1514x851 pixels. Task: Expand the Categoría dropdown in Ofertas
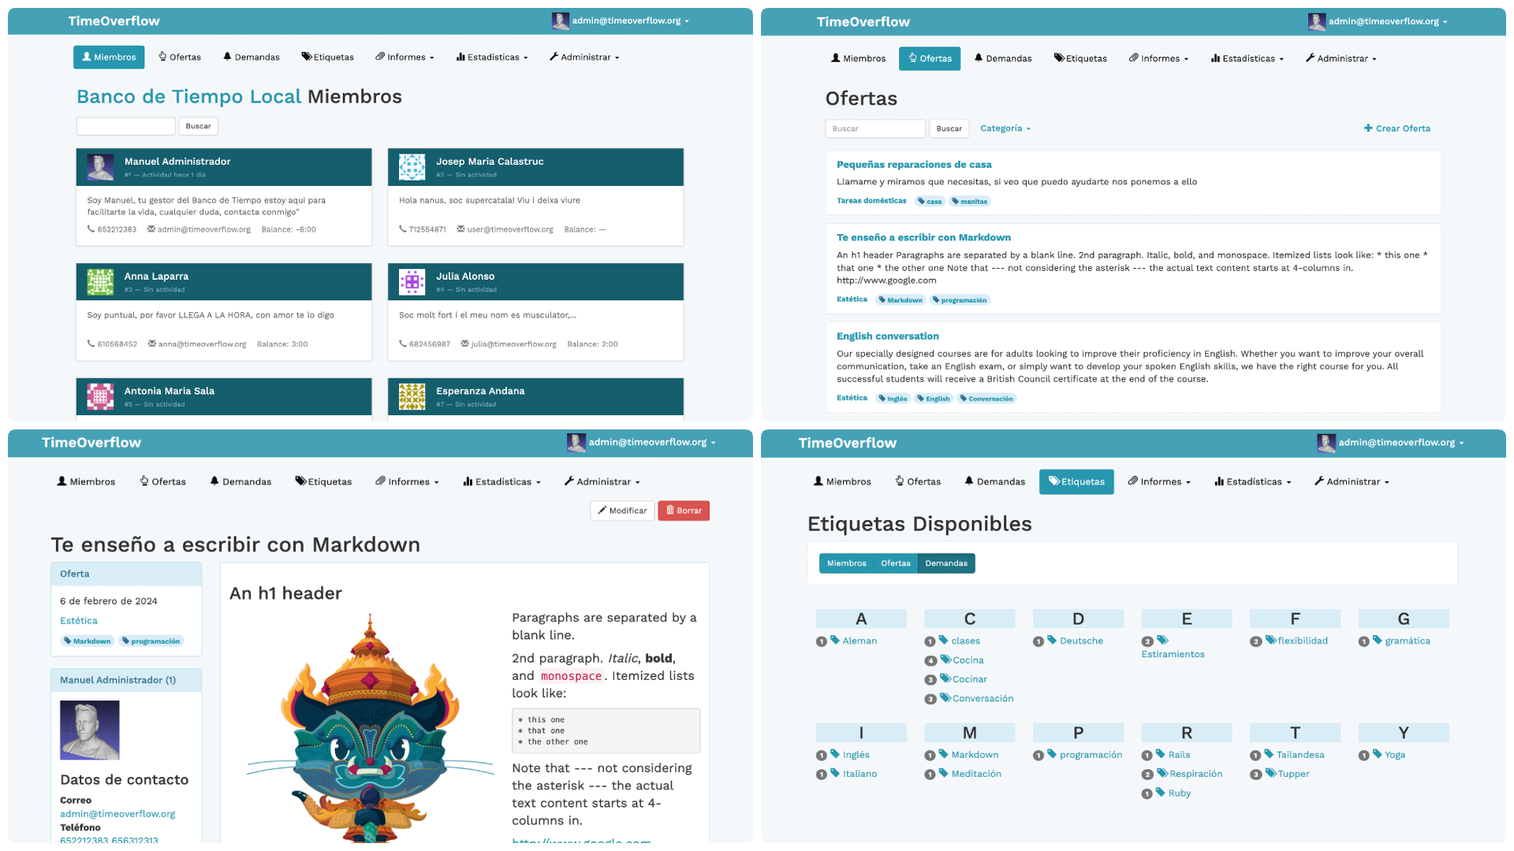point(1005,128)
